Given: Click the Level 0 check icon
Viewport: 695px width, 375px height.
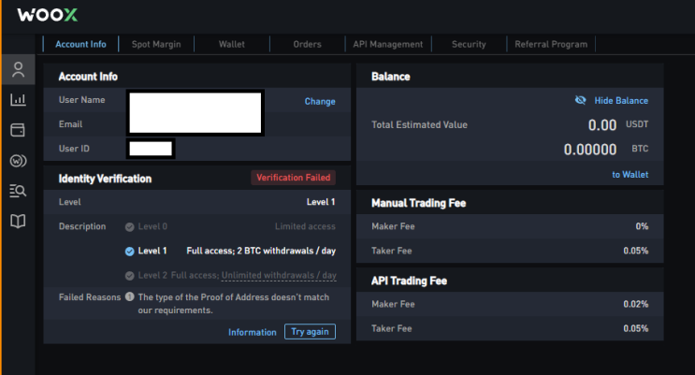Looking at the screenshot, I should click(x=129, y=227).
